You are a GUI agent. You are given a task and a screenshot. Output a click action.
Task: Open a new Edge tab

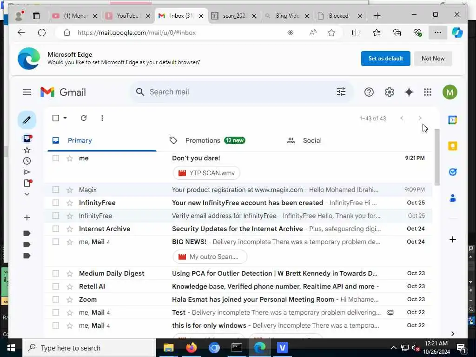tap(377, 16)
